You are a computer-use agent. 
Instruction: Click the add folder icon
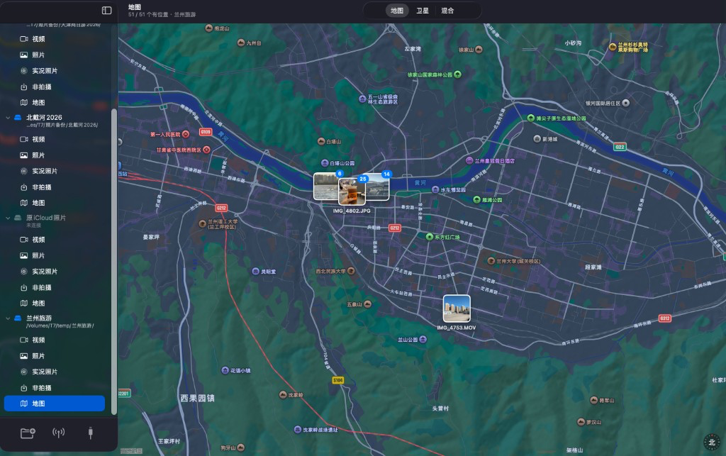pyautogui.click(x=28, y=433)
